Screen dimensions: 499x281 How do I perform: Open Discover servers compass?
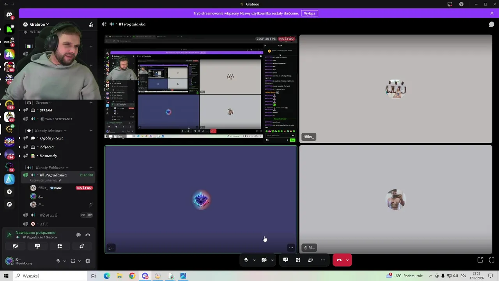pos(9,204)
